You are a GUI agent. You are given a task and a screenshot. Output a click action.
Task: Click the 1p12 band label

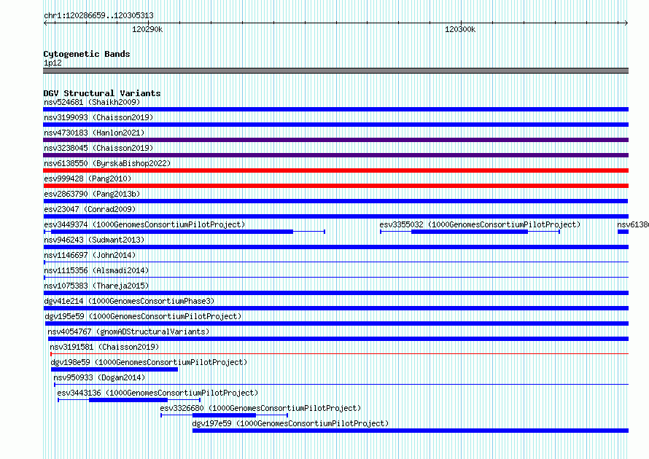pyautogui.click(x=53, y=63)
